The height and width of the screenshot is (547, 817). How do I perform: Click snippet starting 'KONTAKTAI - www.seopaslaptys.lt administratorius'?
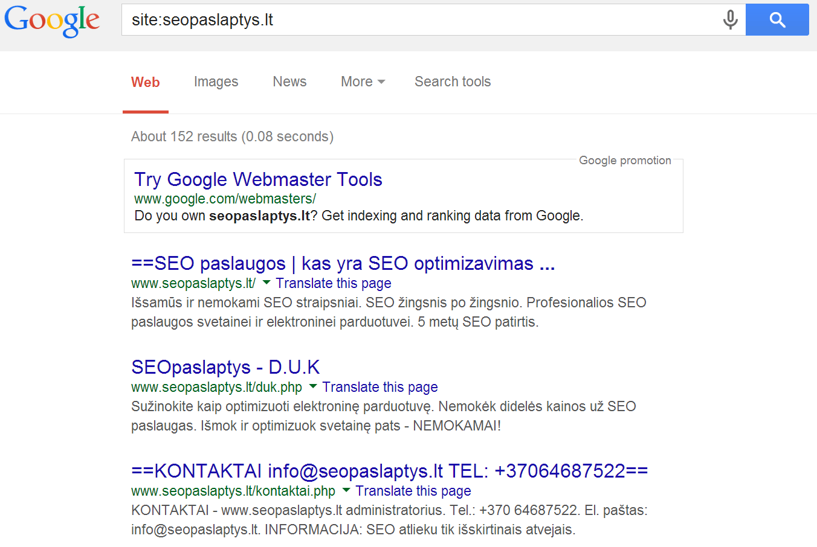coord(389,520)
